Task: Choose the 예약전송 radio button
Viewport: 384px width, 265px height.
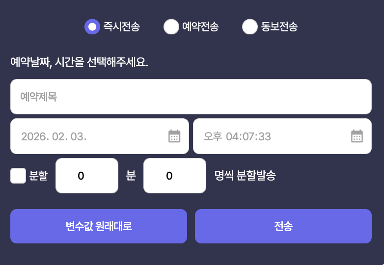Action: 171,26
